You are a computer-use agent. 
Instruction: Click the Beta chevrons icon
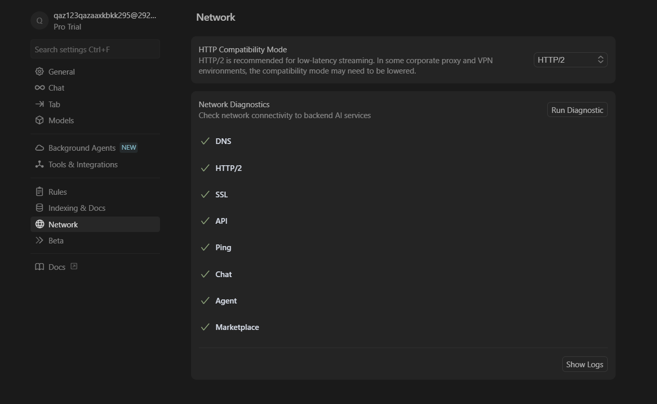[39, 240]
